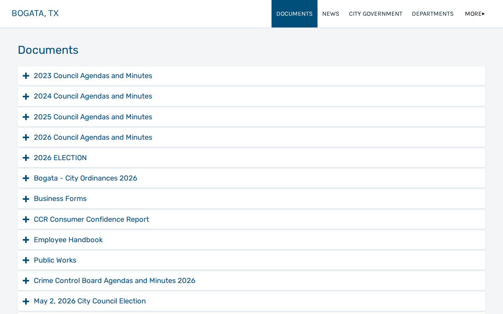Viewport: 503px width, 314px height.
Task: Select the Documents navigation tab
Action: pos(294,14)
